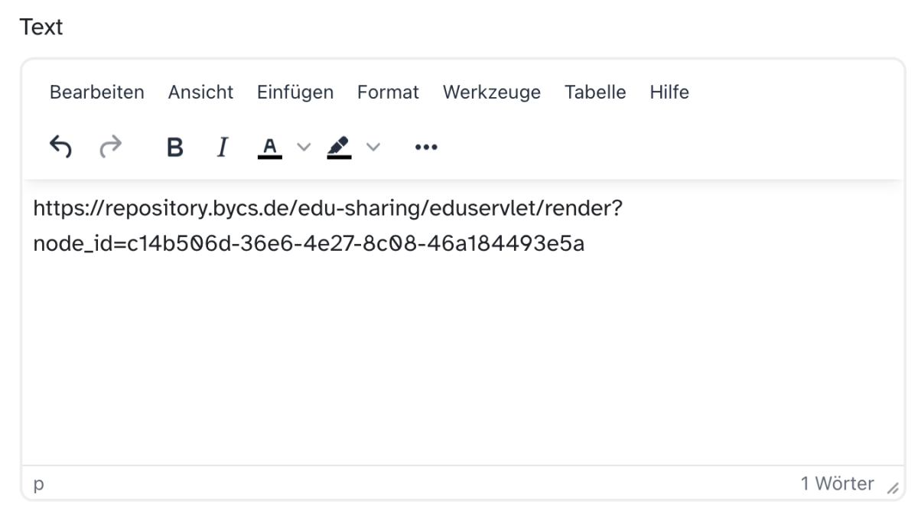
Task: Select the 'p' element path
Action: tap(38, 485)
